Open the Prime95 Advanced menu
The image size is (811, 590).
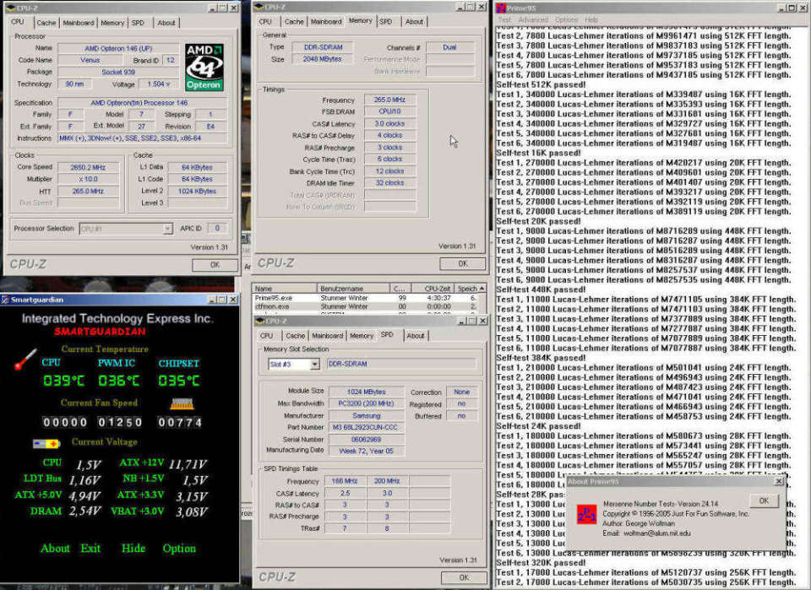pyautogui.click(x=533, y=19)
